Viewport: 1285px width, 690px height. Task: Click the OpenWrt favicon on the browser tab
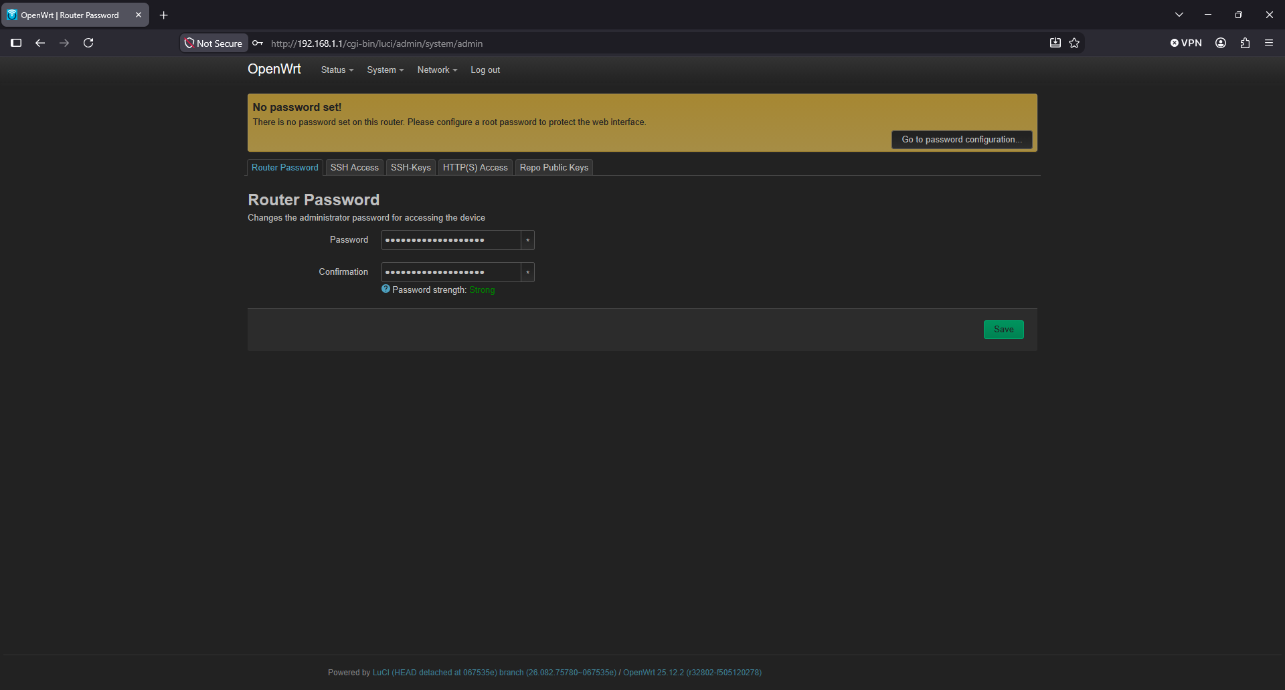click(12, 15)
